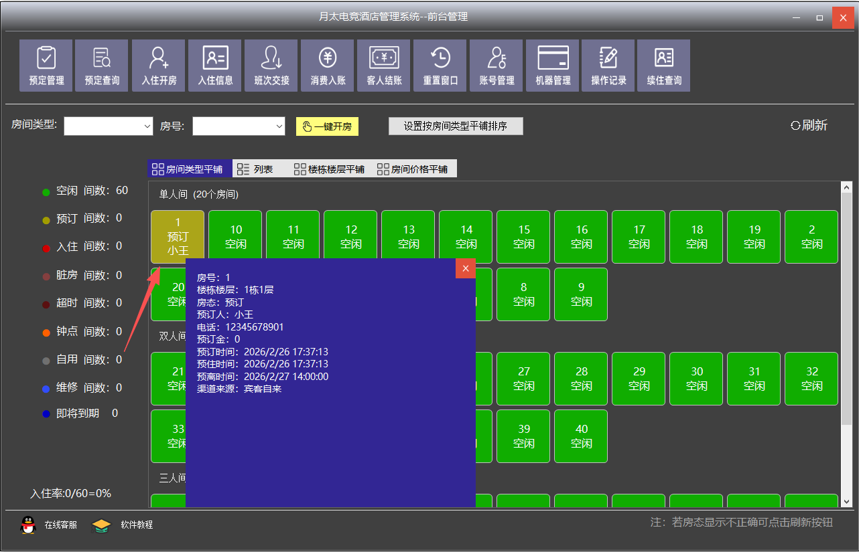This screenshot has width=859, height=552.
Task: Open 预定查询 reservation search
Action: (x=102, y=65)
